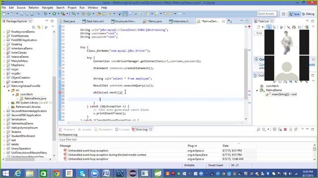The width and height of the screenshot is (318, 178).
Task: Click the New file toolbar icon
Action: (4, 14)
